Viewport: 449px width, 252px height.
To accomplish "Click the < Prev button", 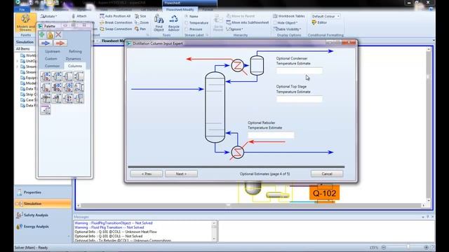I will pos(147,174).
